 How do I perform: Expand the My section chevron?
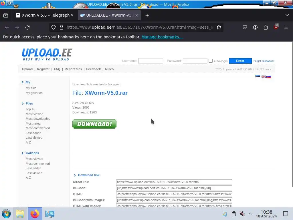[x=22, y=82]
